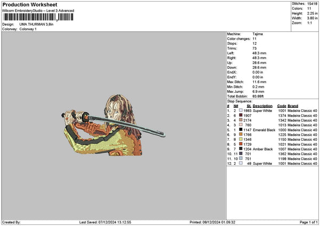Click the Trims value '73'
The height and width of the screenshot is (226, 320).
254,49
